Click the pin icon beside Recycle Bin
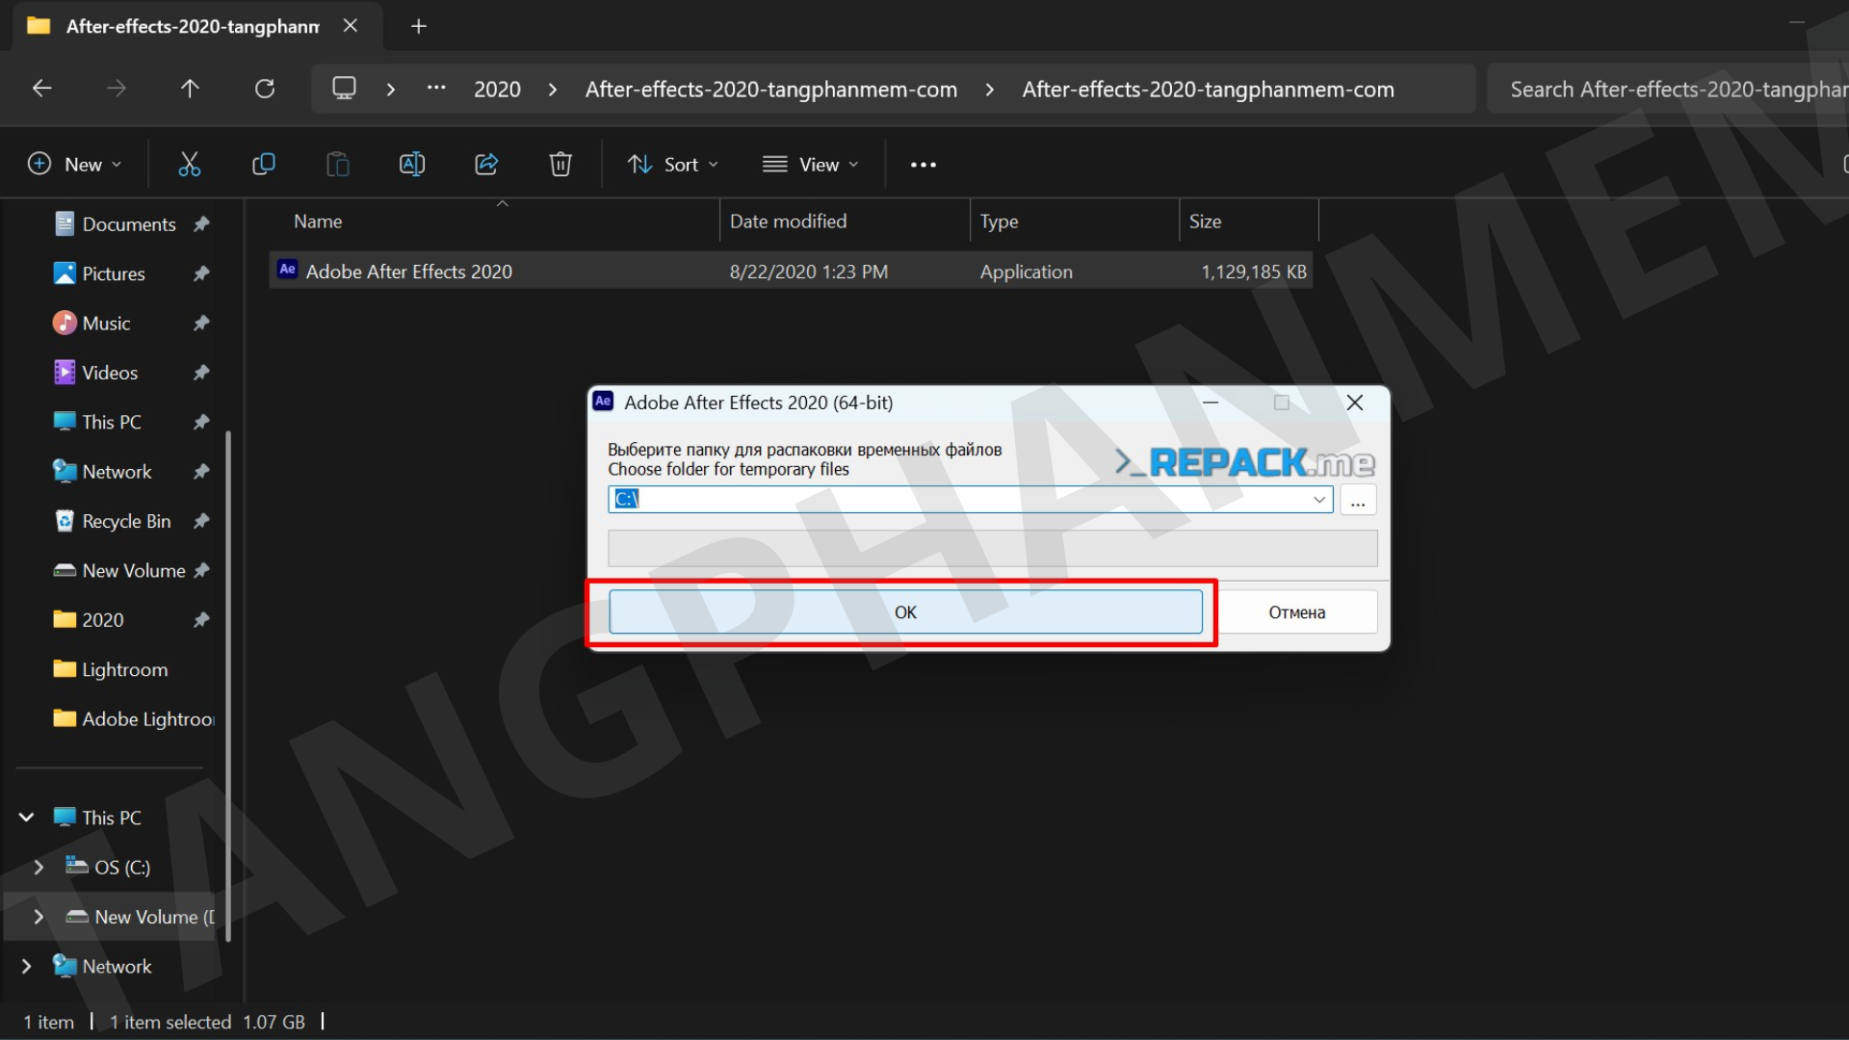 pos(201,521)
